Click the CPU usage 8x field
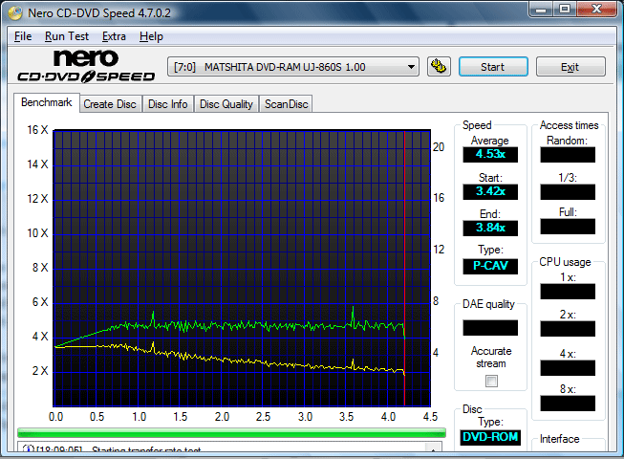This screenshot has height=459, width=624. coord(568,403)
